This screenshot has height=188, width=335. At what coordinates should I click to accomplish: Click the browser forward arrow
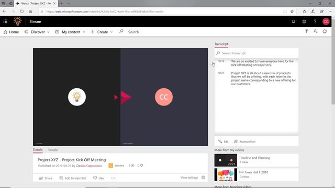tap(13, 11)
